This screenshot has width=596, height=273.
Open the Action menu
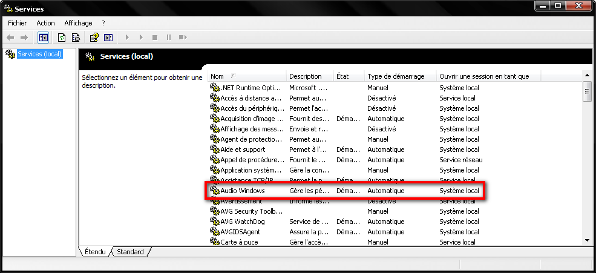pos(45,23)
